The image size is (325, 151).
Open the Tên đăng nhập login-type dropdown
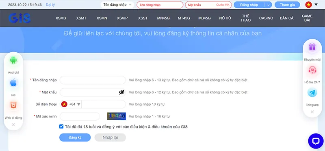coord(117,4)
